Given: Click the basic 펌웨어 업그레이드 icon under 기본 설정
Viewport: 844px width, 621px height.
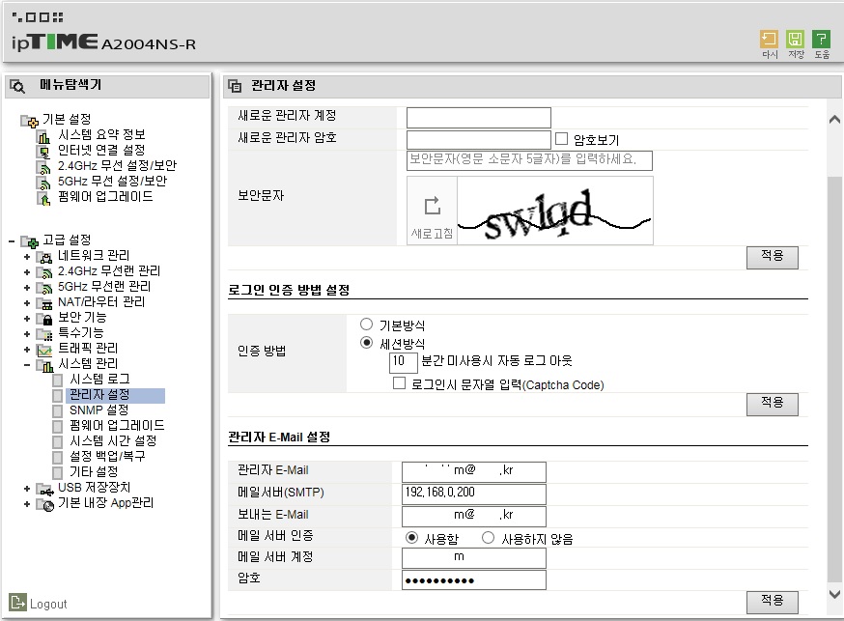Looking at the screenshot, I should (x=43, y=199).
